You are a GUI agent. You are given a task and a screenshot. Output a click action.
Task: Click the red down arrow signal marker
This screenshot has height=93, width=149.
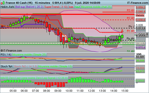[x=122, y=31]
